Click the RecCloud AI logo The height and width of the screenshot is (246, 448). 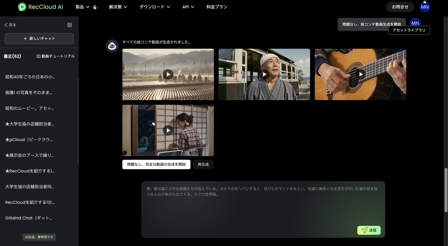click(x=40, y=7)
